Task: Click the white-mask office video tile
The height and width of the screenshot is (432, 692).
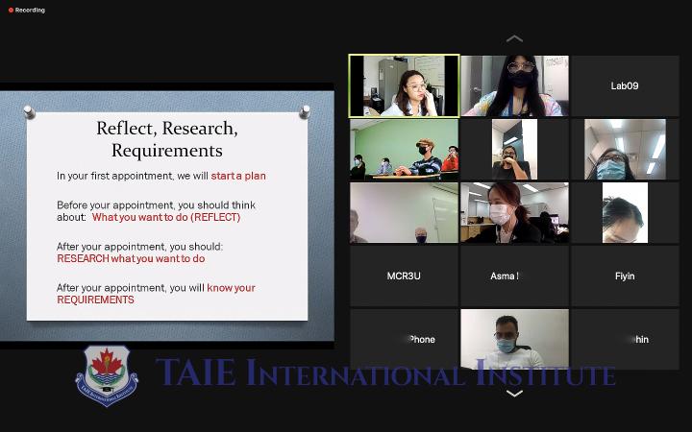Action: tap(514, 213)
